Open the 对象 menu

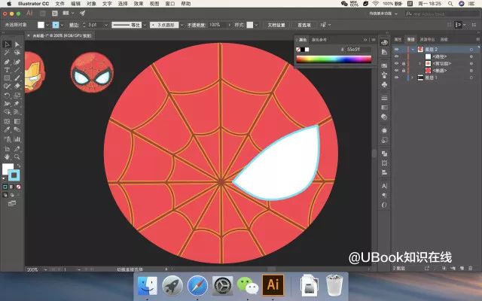(x=91, y=4)
